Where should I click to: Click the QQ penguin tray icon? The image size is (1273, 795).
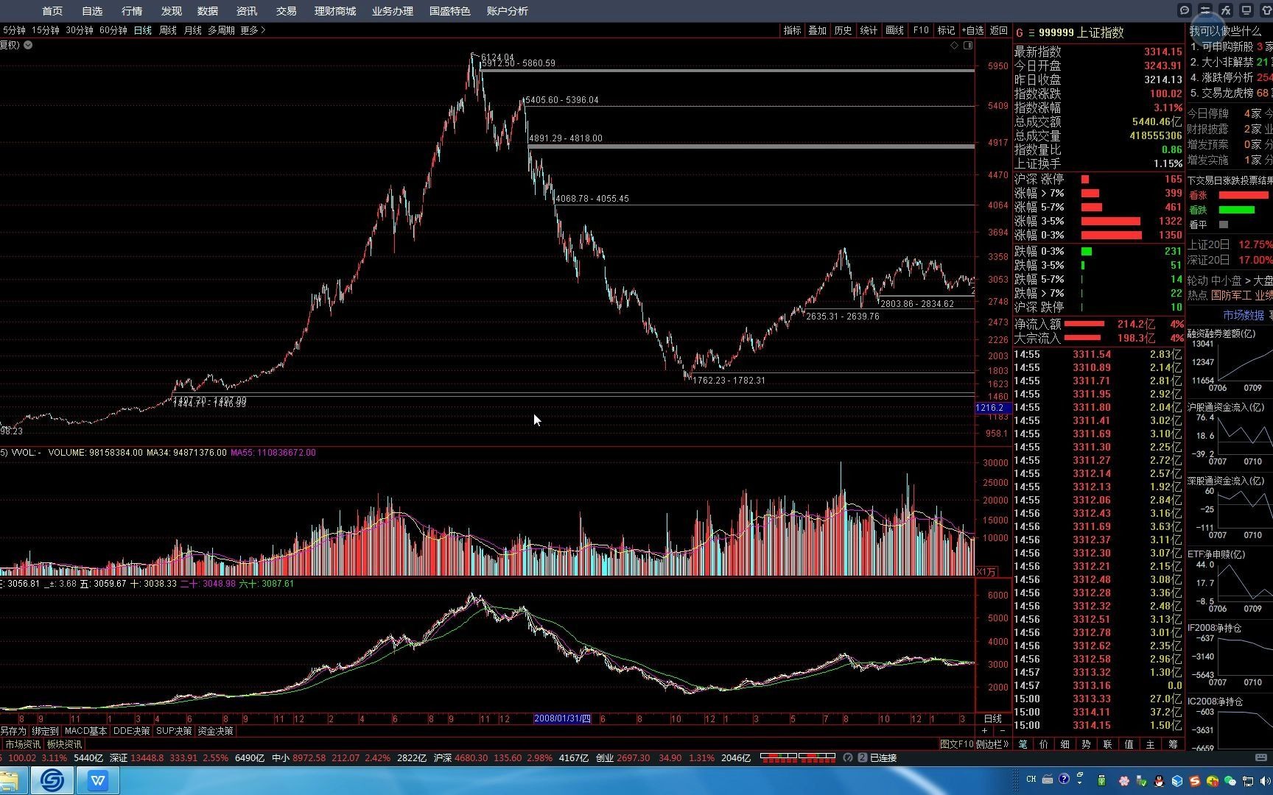click(1159, 780)
